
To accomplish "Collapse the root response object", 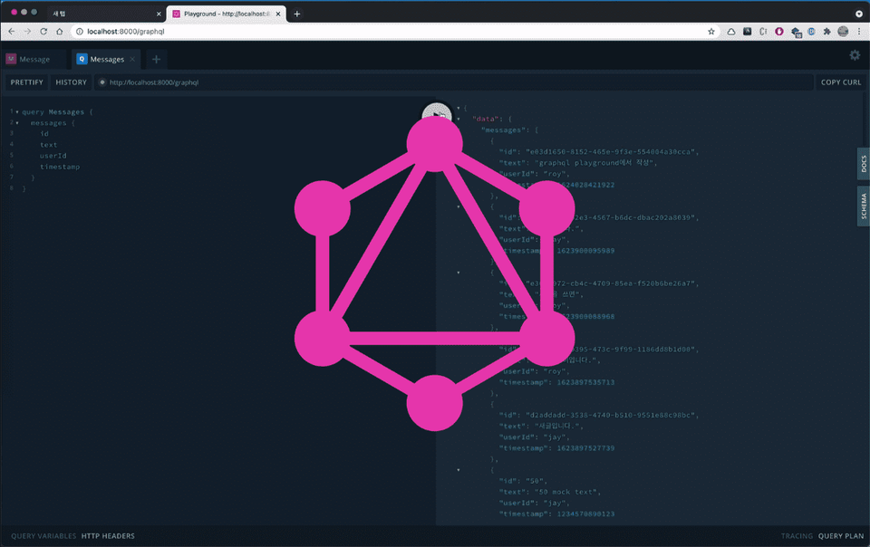I will click(x=459, y=108).
